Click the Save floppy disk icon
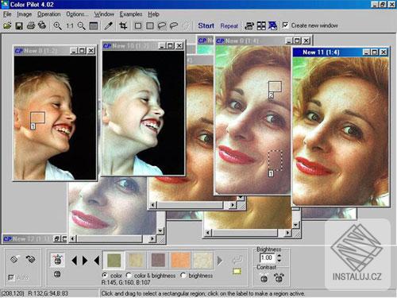Image resolution: width=397 pixels, height=298 pixels. click(19, 25)
